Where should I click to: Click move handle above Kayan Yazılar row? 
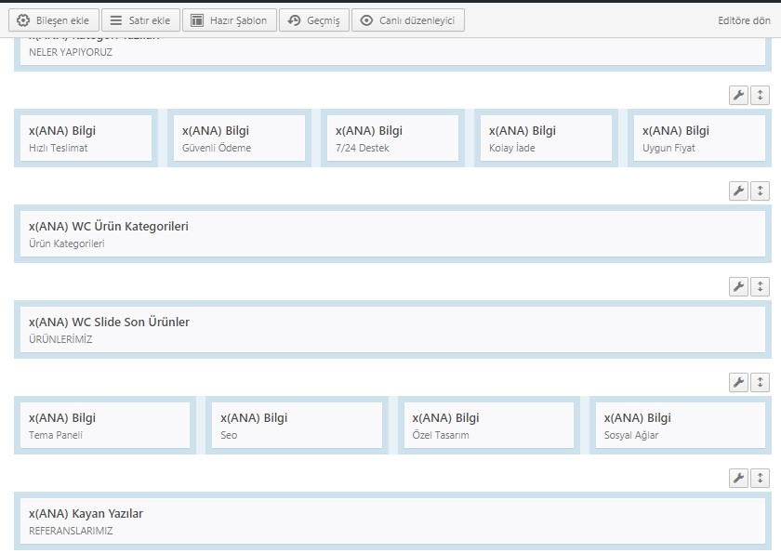(761, 478)
